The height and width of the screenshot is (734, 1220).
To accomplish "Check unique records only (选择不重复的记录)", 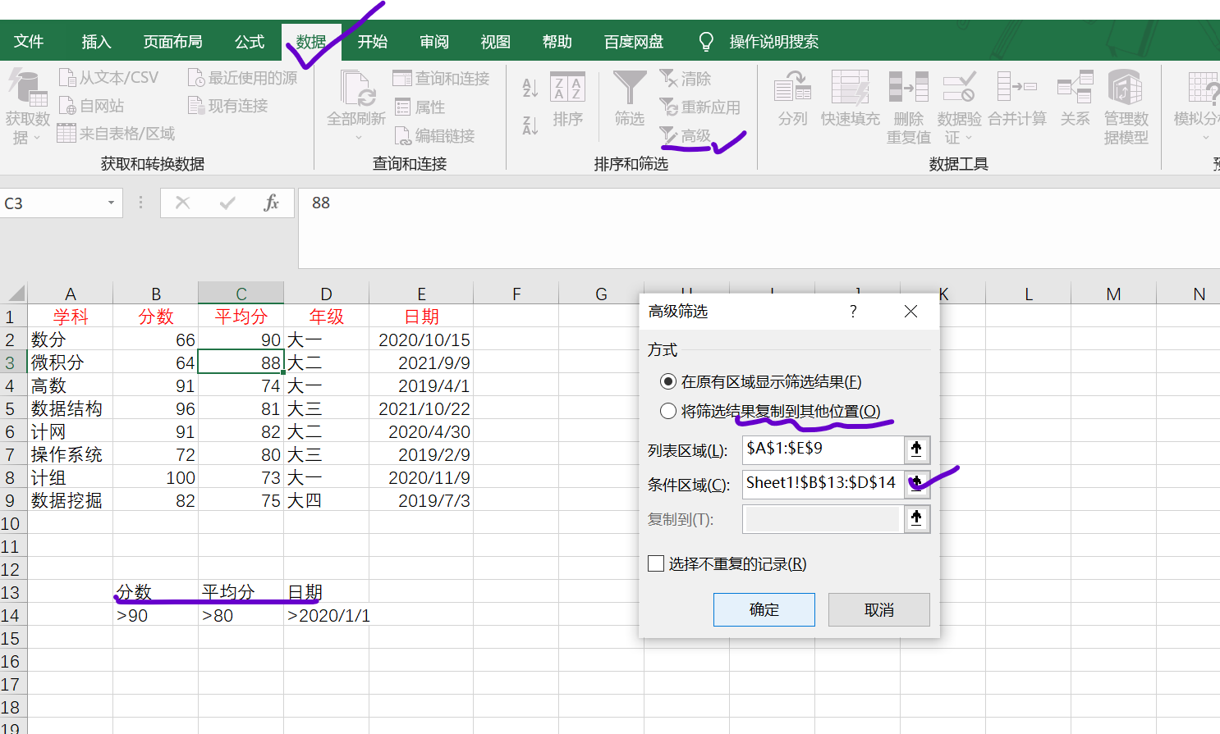I will 656,563.
